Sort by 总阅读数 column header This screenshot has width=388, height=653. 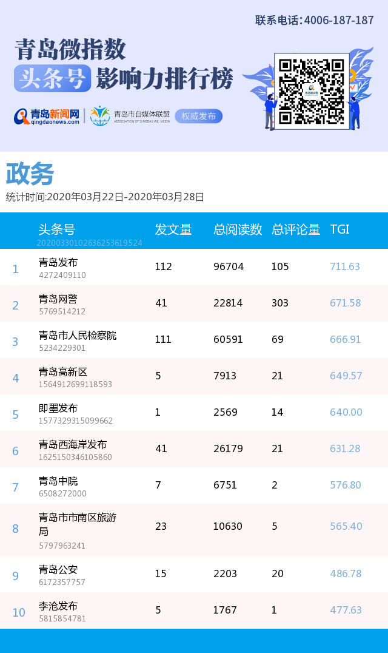click(238, 229)
